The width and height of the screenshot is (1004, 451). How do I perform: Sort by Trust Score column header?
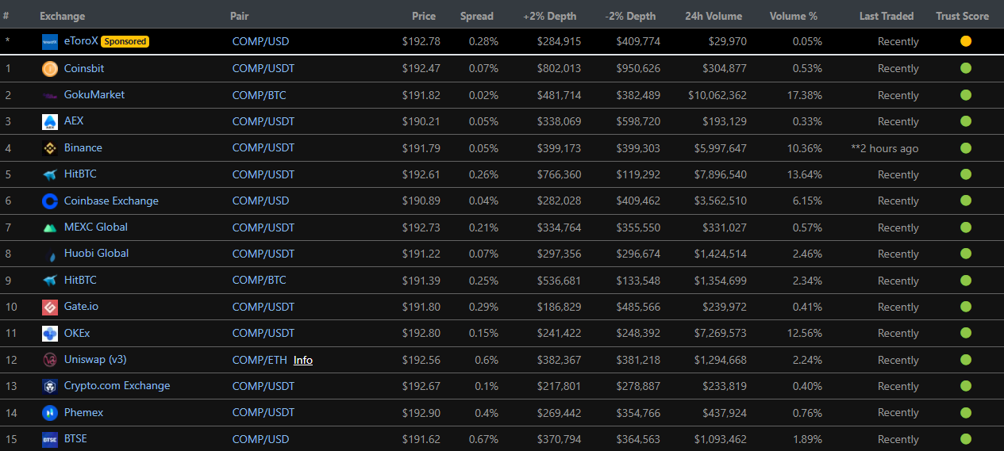pos(963,16)
